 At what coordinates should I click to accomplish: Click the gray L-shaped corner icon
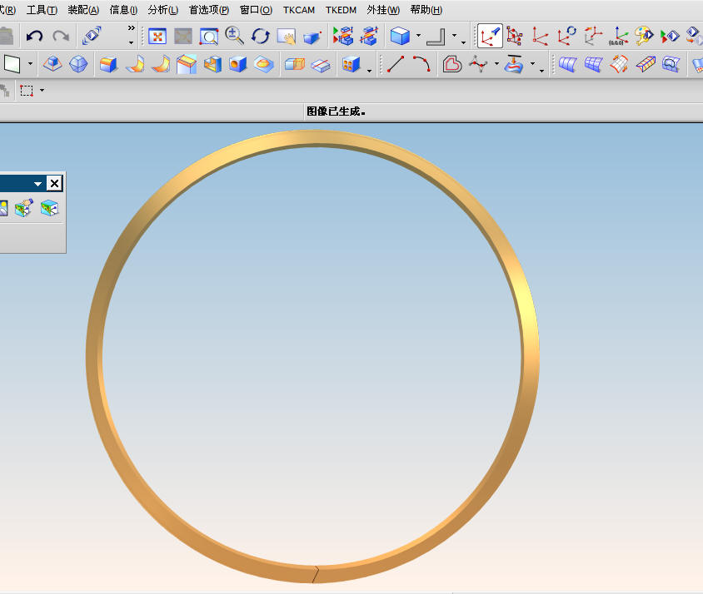[436, 37]
